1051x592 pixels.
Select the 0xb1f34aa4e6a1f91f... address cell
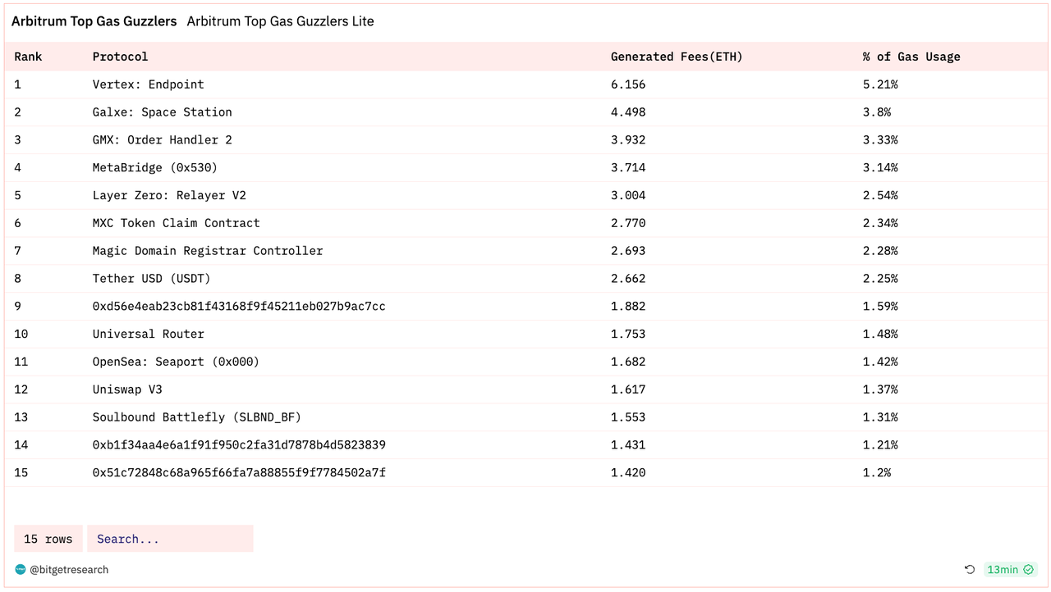click(x=239, y=444)
